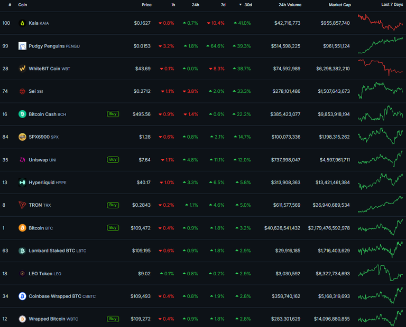The image size is (406, 327).
Task: Open the LEO Token LEO page
Action: click(x=45, y=274)
